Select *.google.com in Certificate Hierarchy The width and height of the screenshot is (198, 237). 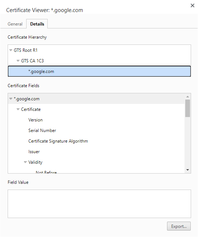[x=99, y=71]
